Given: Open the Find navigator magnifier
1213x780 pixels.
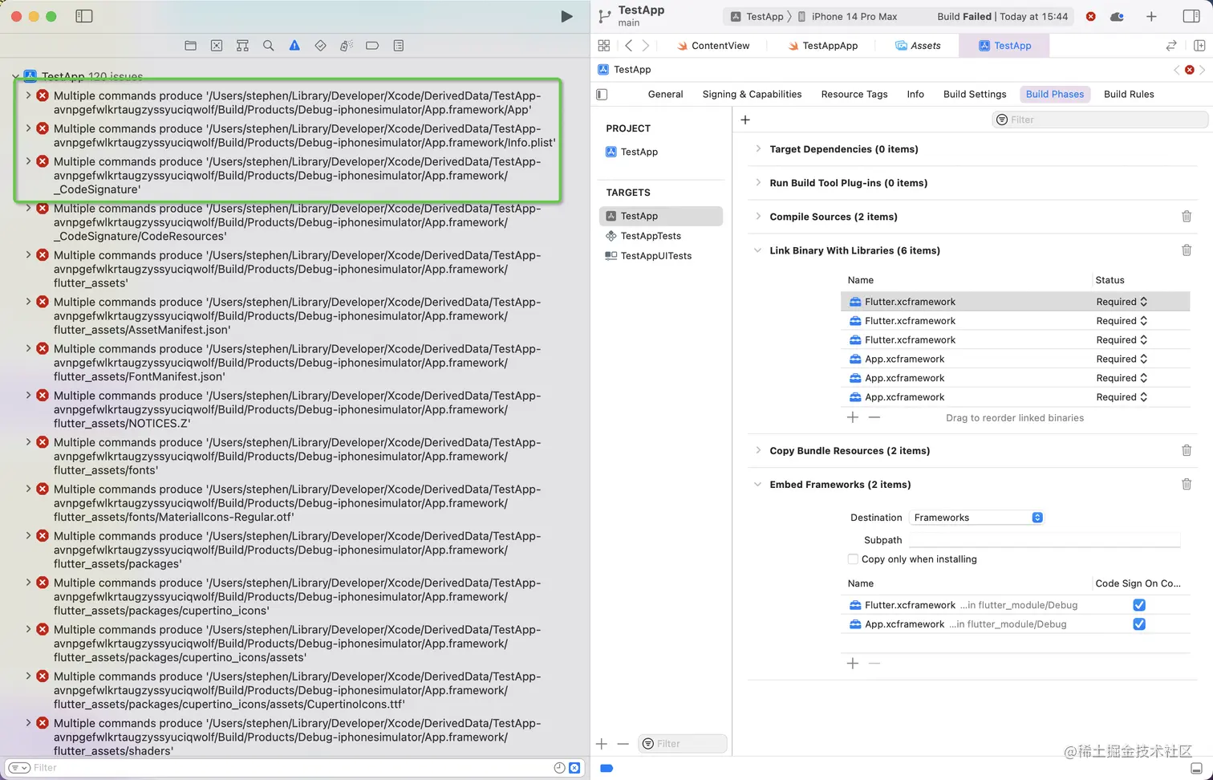Looking at the screenshot, I should pos(269,46).
